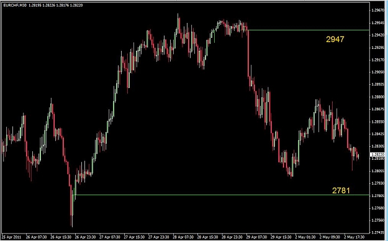This screenshot has height=241, width=388.
Task: Click the EURCHF,M30 chart title text
Action: pyautogui.click(x=15, y=5)
